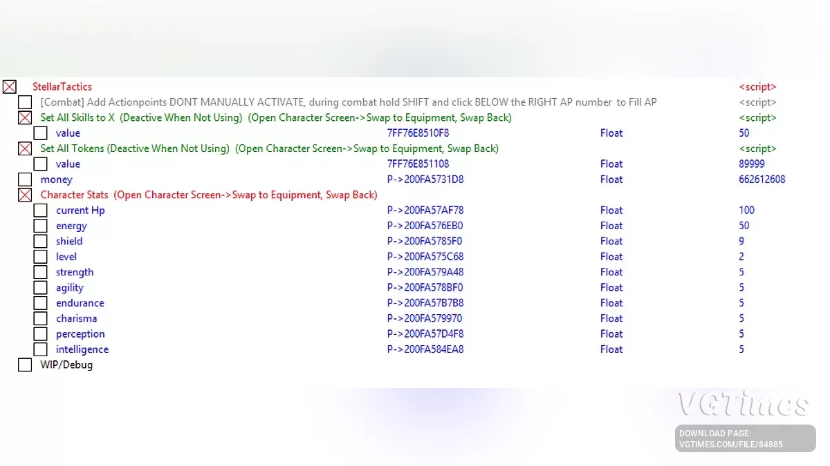Screen dimensions: 830x466
Task: Click address P->200FA57B7B8
Action: click(x=425, y=303)
